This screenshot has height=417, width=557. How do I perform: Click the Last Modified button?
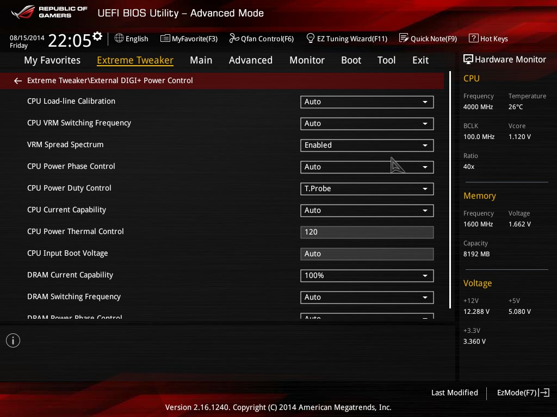pos(454,393)
